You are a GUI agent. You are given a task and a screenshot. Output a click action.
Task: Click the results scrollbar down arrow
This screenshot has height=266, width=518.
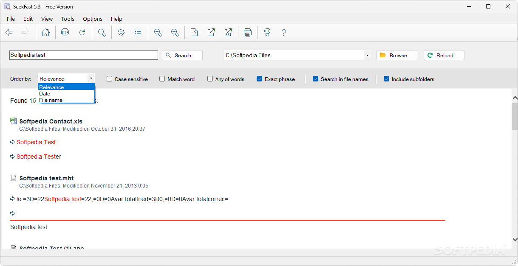[515, 240]
